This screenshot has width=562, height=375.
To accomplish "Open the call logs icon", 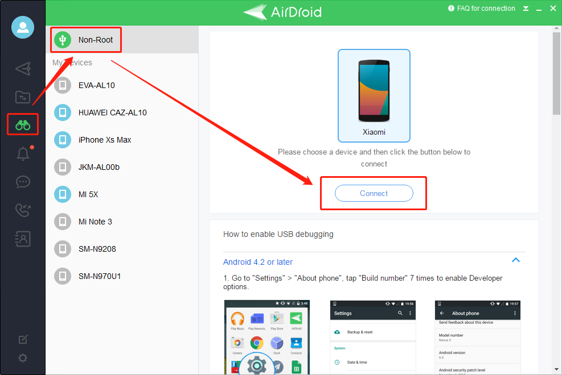I will click(23, 210).
